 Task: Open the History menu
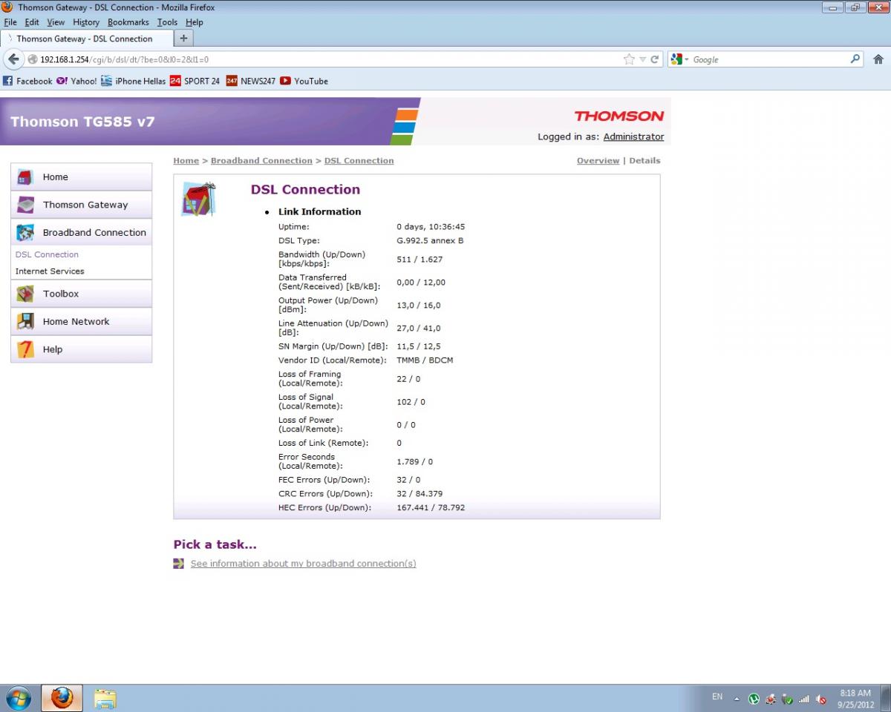pyautogui.click(x=86, y=22)
